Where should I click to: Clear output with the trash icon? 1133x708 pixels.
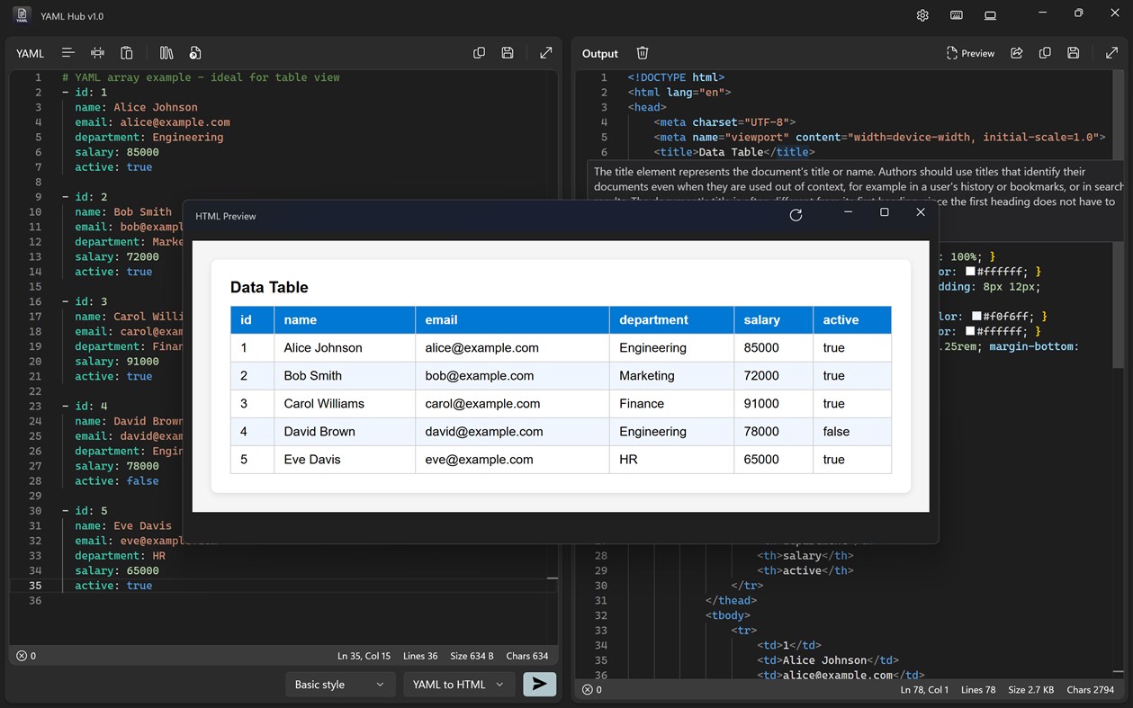point(643,53)
